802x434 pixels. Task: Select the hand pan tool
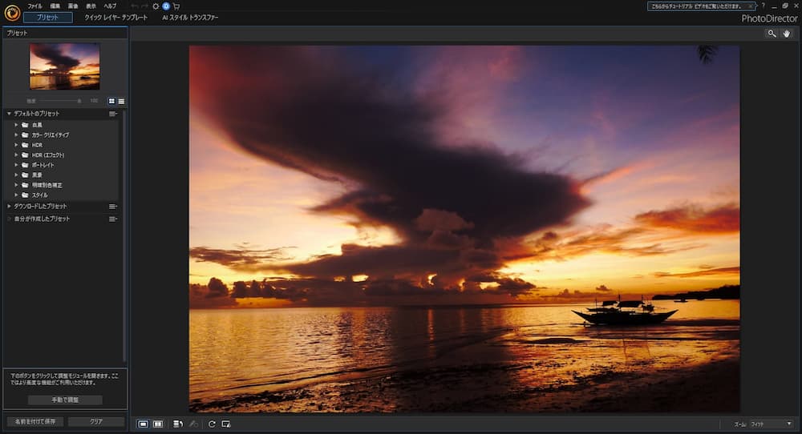pos(787,33)
